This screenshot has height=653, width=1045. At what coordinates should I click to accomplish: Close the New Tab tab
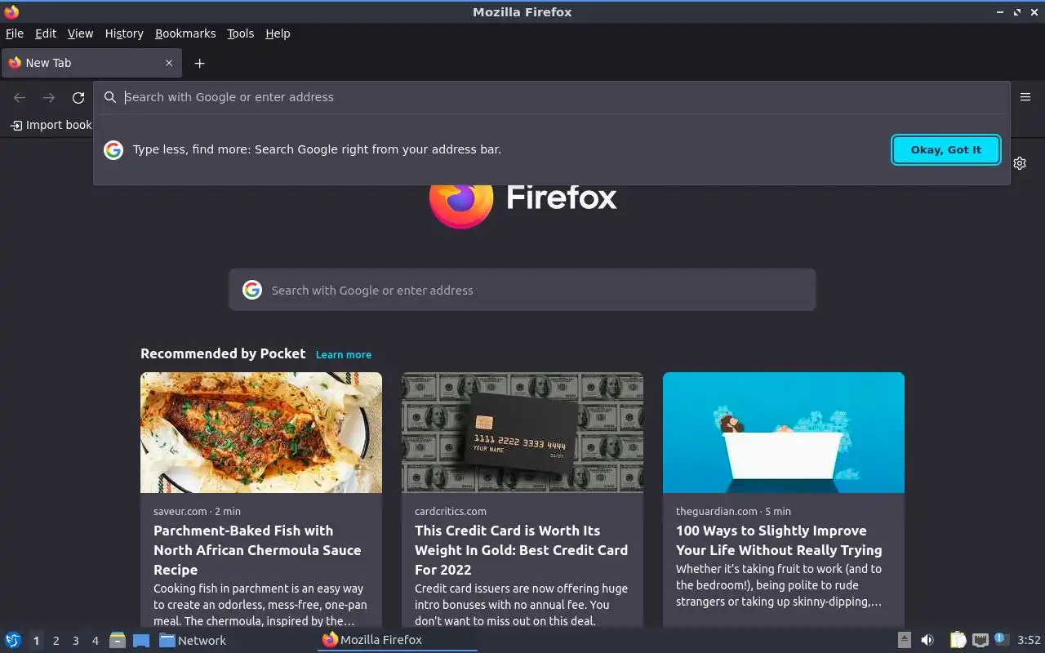169,63
